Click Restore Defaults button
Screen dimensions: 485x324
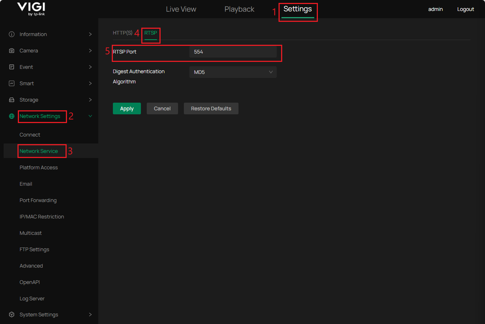pyautogui.click(x=211, y=108)
